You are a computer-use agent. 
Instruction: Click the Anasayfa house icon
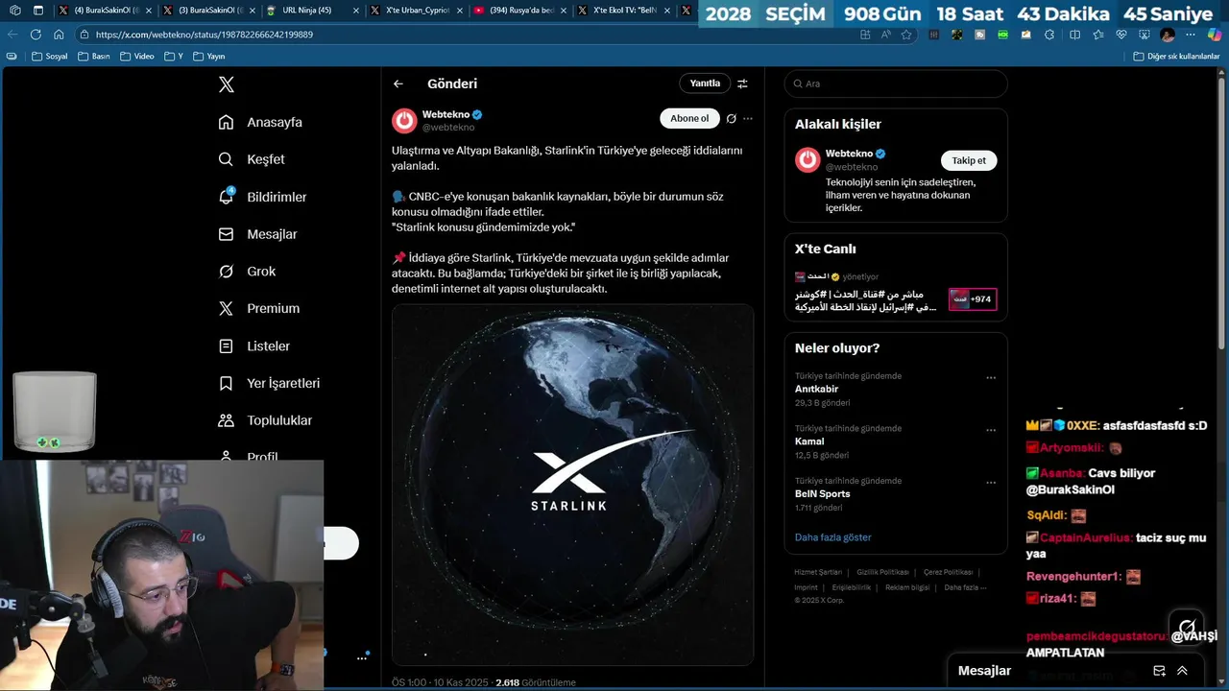coord(226,122)
